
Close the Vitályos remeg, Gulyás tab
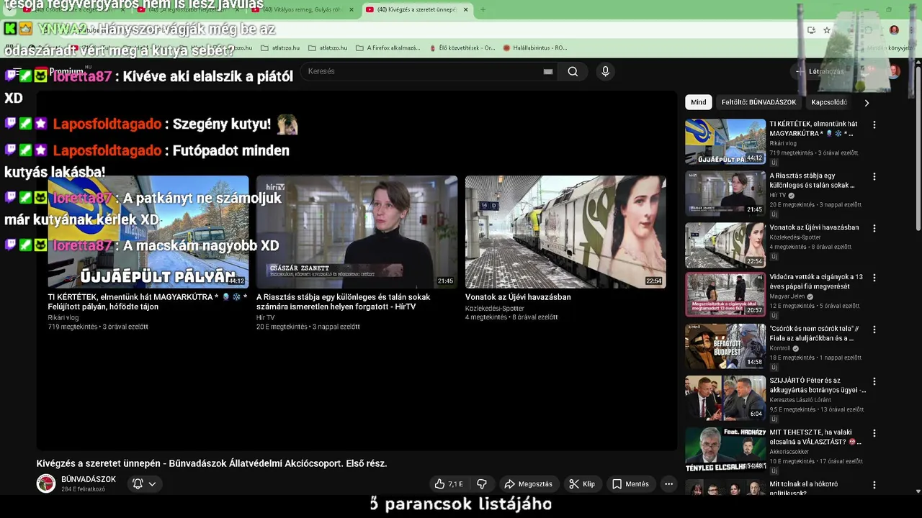(352, 9)
